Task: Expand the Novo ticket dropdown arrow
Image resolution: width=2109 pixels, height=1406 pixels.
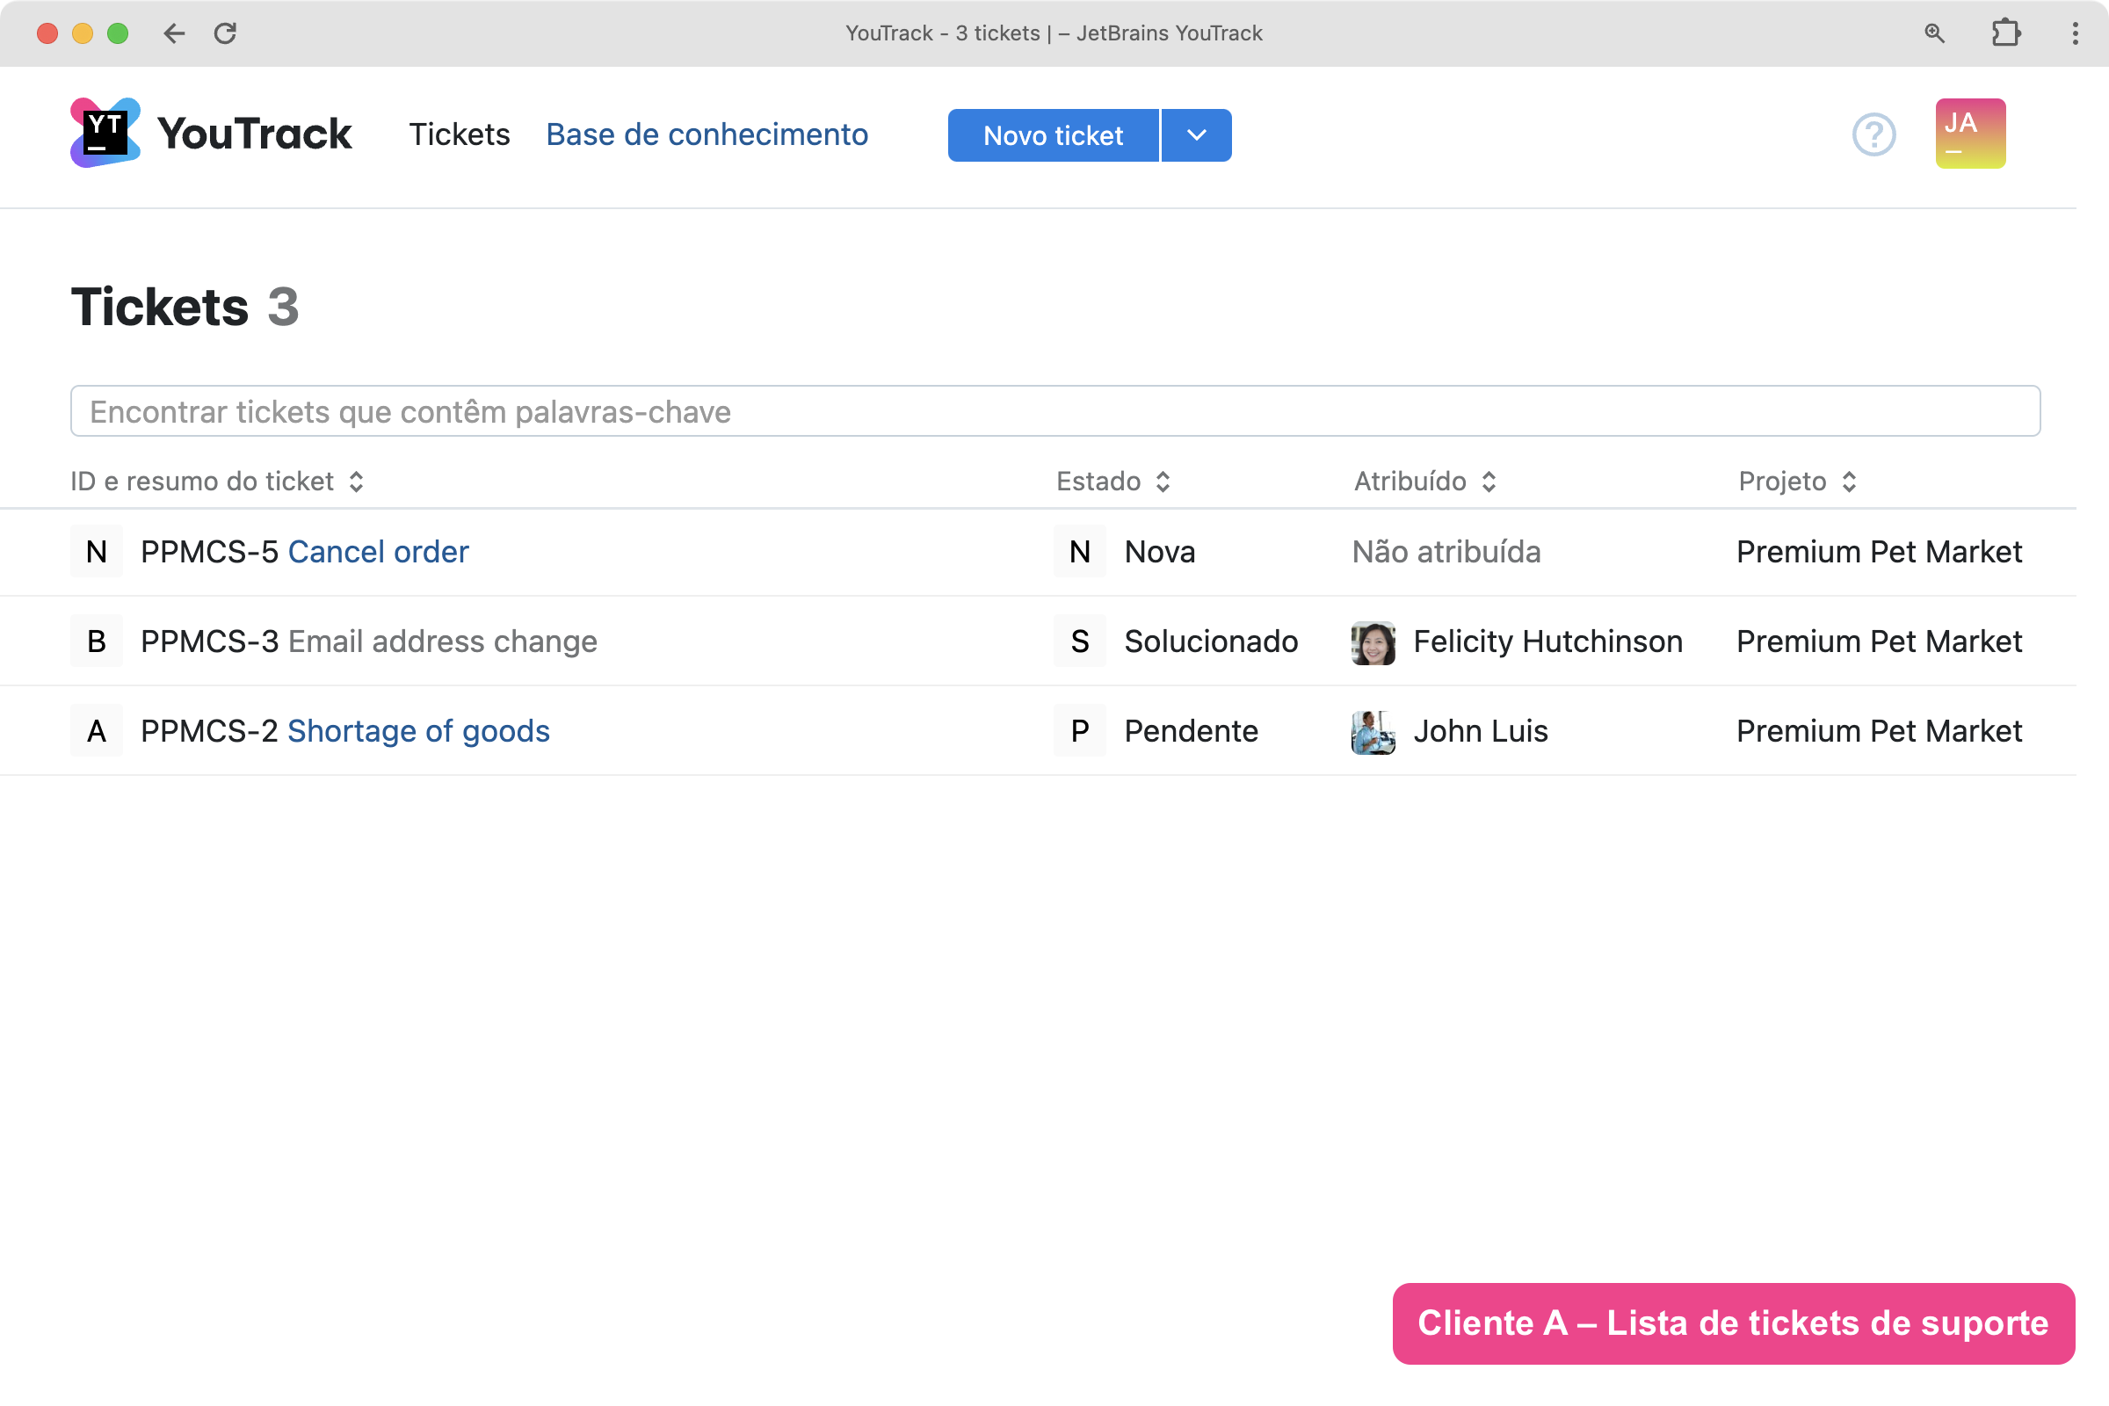Action: pyautogui.click(x=1196, y=135)
